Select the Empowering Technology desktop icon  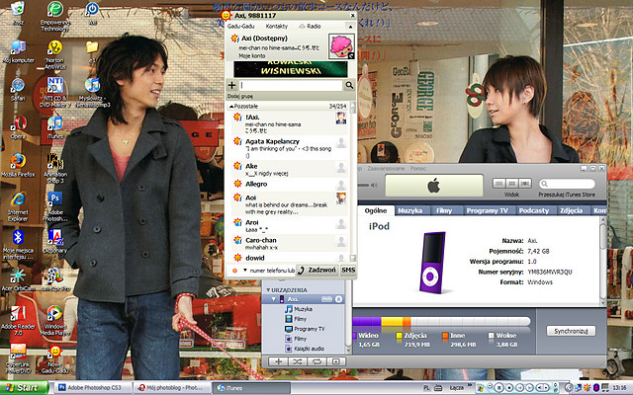tap(55, 16)
